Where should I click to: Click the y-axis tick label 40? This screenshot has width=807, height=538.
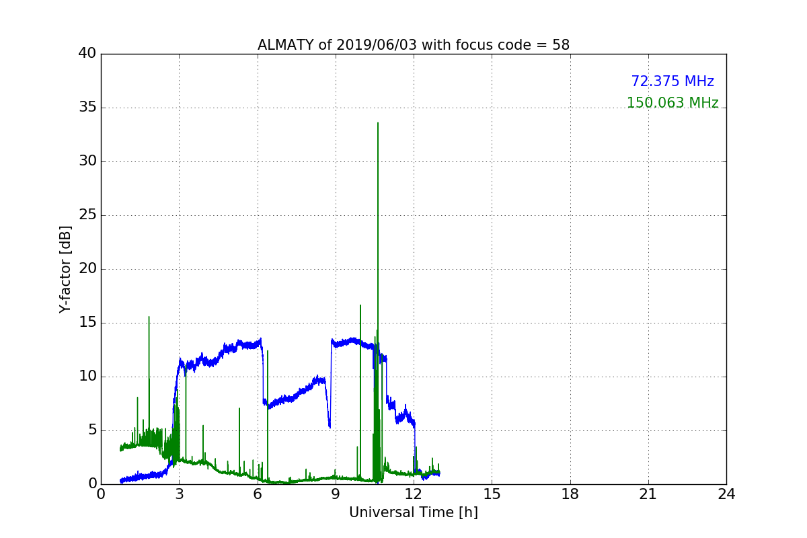[87, 54]
